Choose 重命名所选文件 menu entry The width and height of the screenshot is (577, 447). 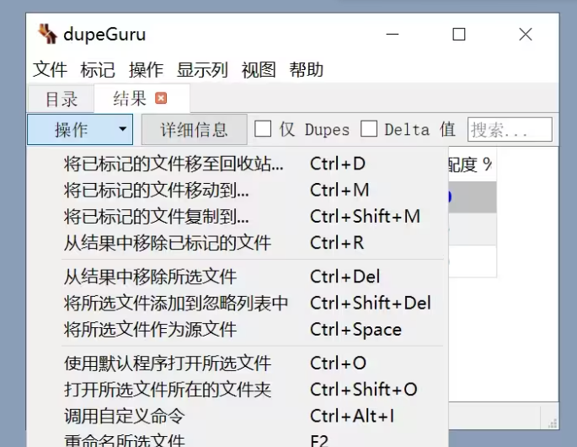(238, 440)
